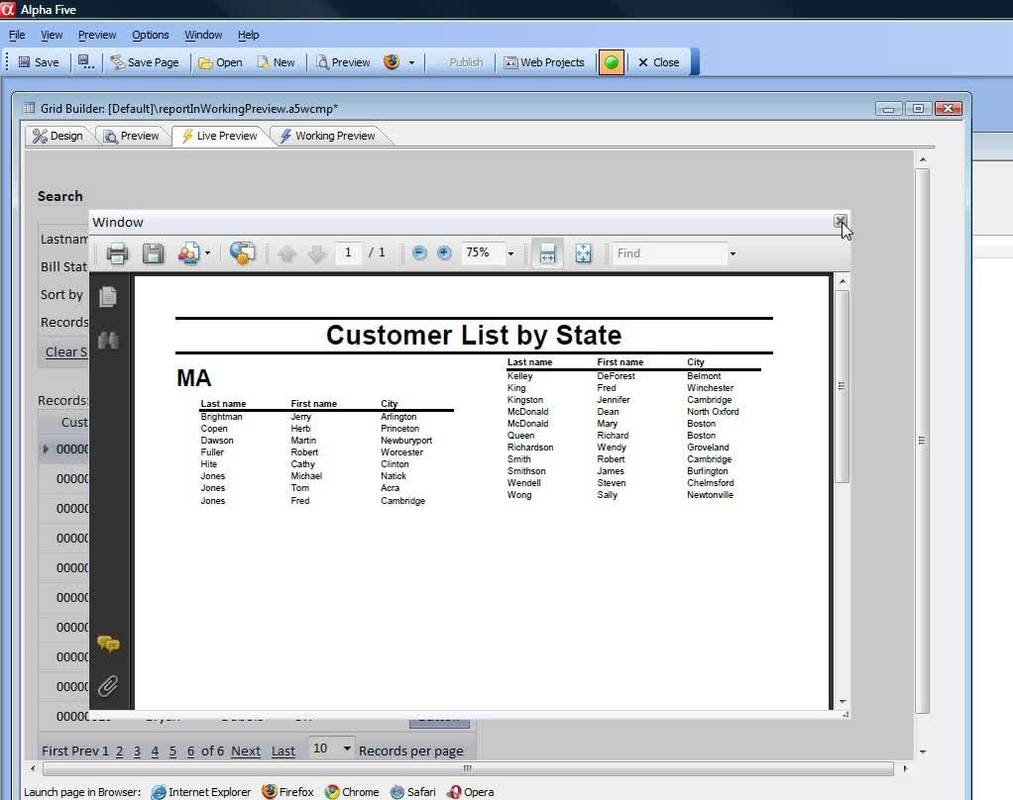Click the Find text input field
This screenshot has width=1013, height=800.
(x=668, y=253)
